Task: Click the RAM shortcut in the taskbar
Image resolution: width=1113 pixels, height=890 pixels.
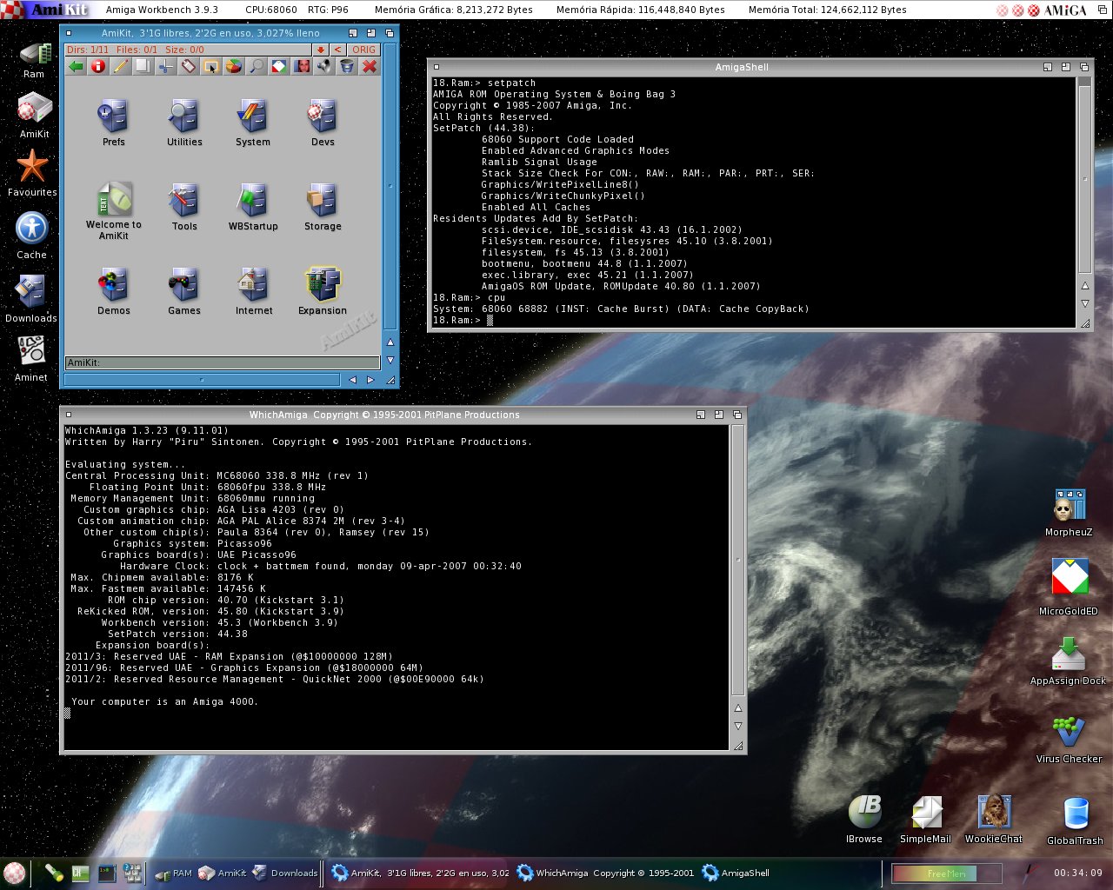Action: coord(173,873)
